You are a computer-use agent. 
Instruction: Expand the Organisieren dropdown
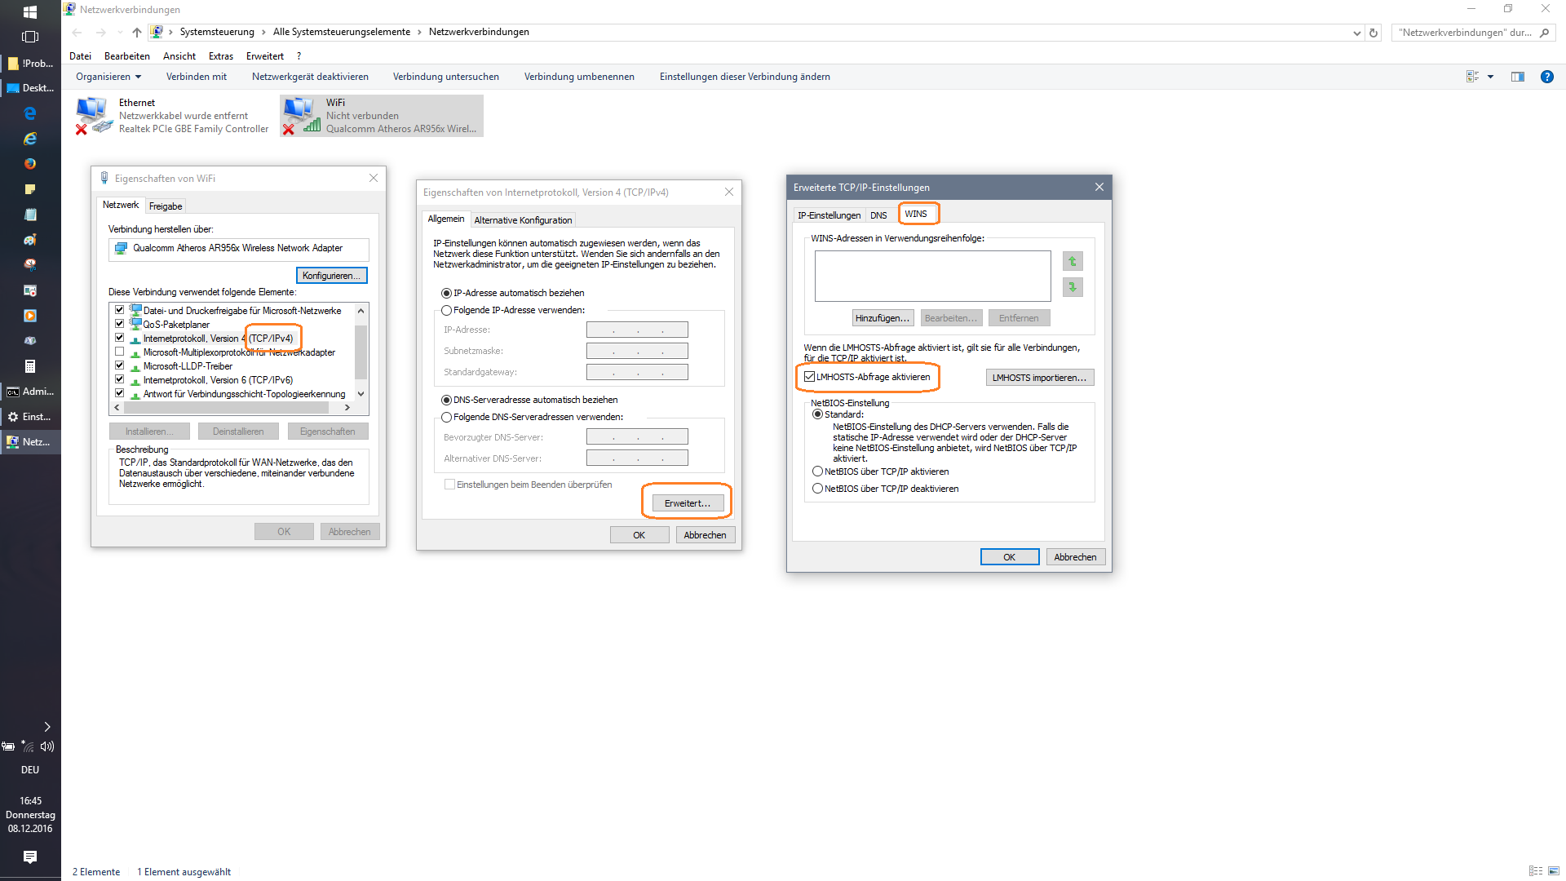pyautogui.click(x=108, y=77)
